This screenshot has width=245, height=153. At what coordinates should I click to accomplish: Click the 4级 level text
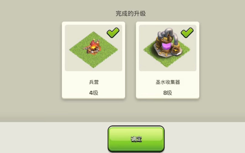93,93
